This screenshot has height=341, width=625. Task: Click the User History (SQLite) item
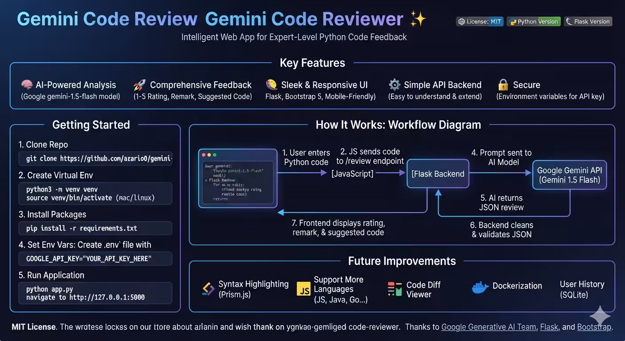[582, 289]
